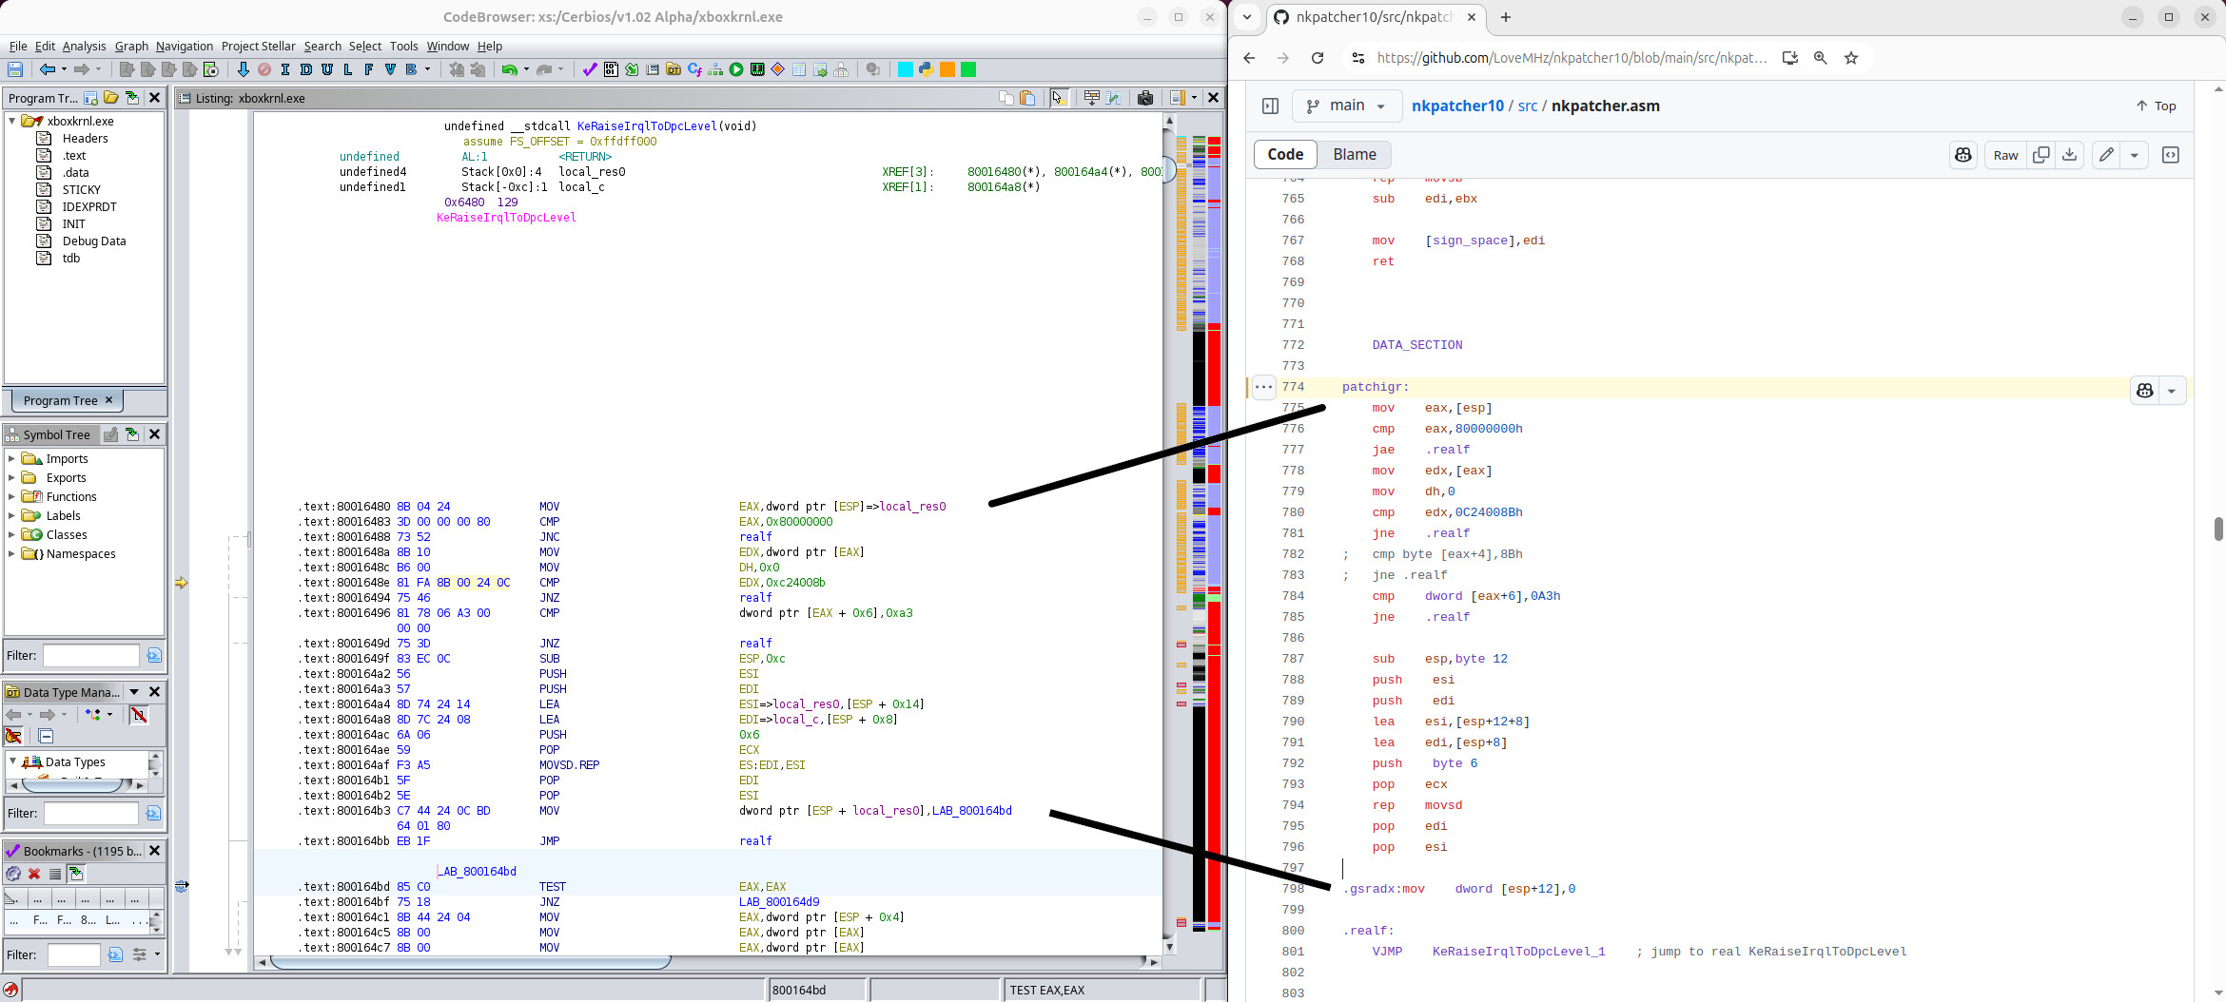Navigate to next instruction (I icon)
Screen dimensions: 2226x1002
pos(285,69)
